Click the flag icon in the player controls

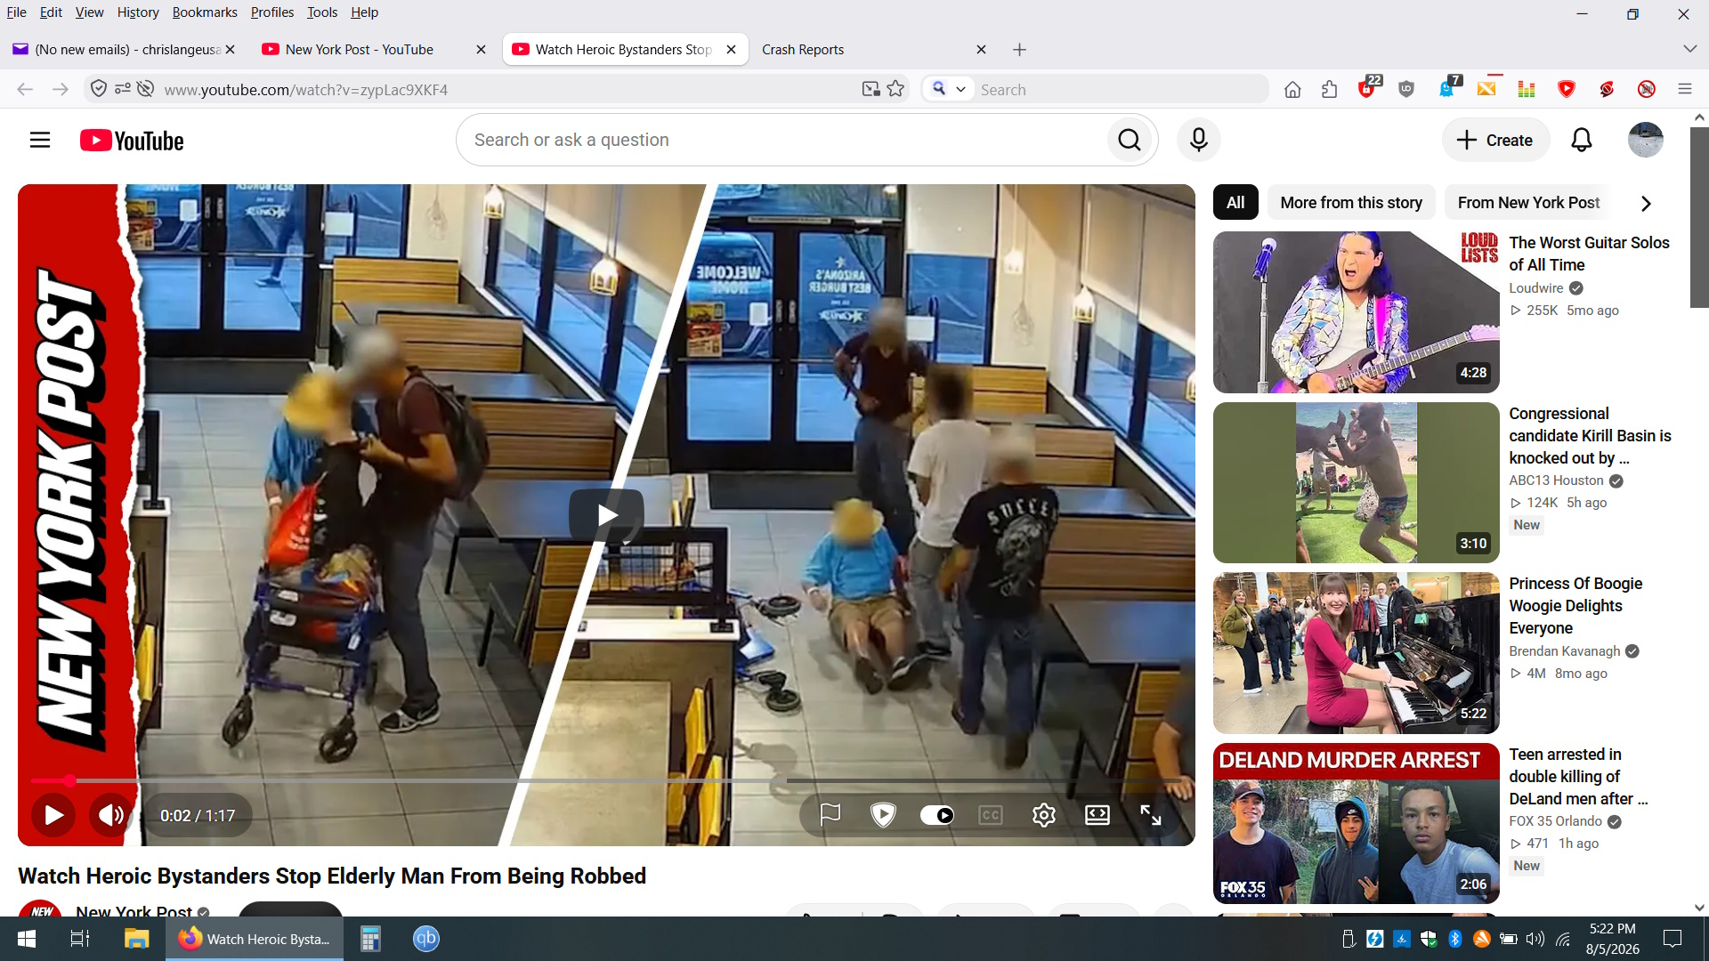pyautogui.click(x=830, y=815)
